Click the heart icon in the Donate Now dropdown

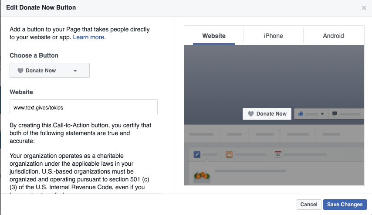click(x=20, y=71)
